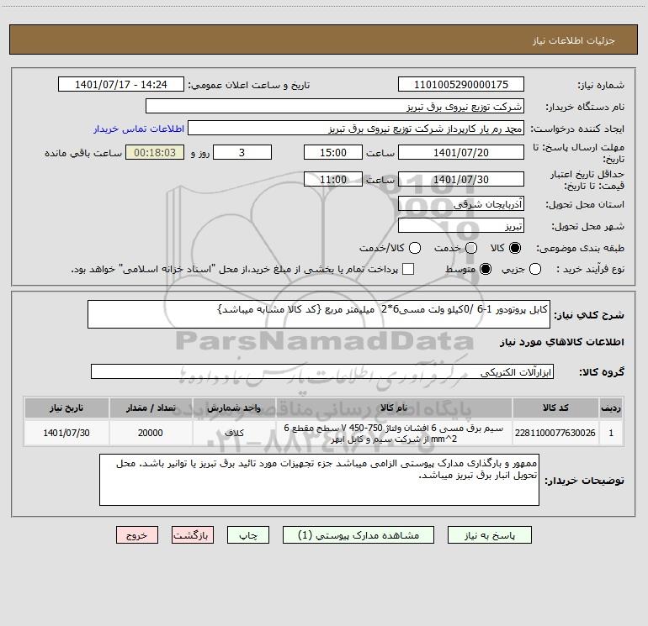
Task: Click the need number field 1101005290000175
Action: (x=461, y=85)
